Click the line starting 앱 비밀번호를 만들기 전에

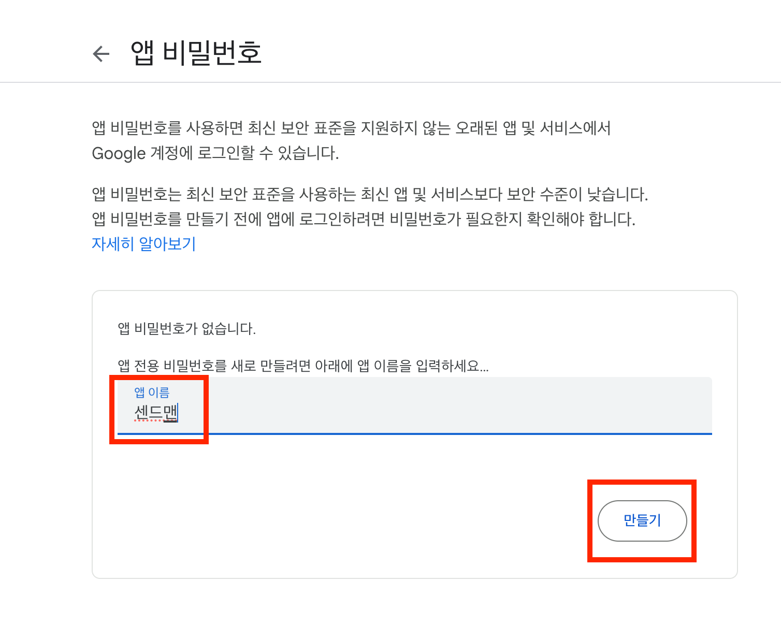(x=363, y=219)
